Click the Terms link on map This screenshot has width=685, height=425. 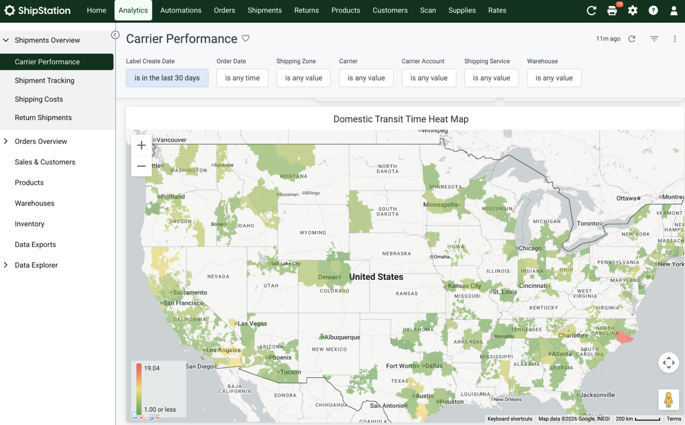coord(674,419)
